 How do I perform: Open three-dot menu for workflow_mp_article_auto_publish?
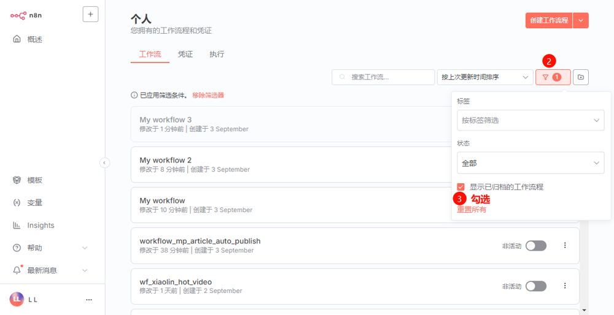(x=565, y=246)
